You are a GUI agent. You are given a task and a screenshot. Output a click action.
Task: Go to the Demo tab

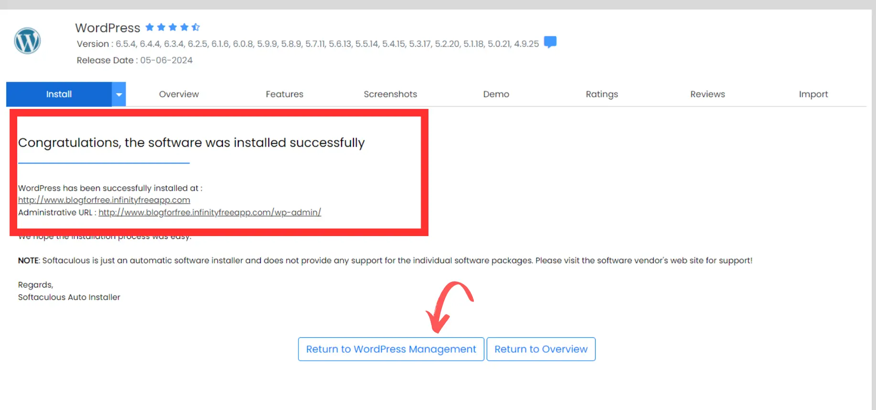[496, 94]
